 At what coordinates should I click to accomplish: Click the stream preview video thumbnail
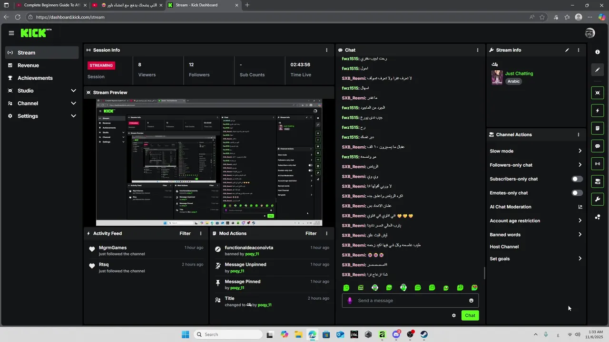209,162
